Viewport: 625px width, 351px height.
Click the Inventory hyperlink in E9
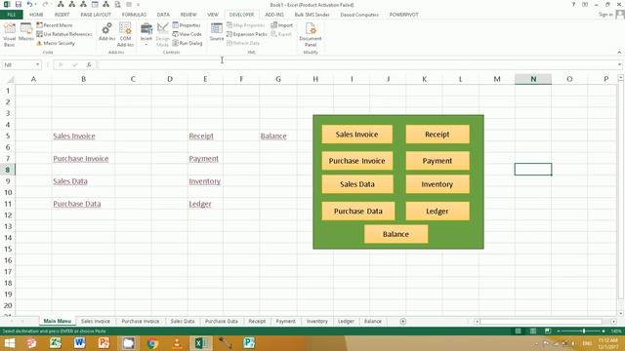(205, 181)
